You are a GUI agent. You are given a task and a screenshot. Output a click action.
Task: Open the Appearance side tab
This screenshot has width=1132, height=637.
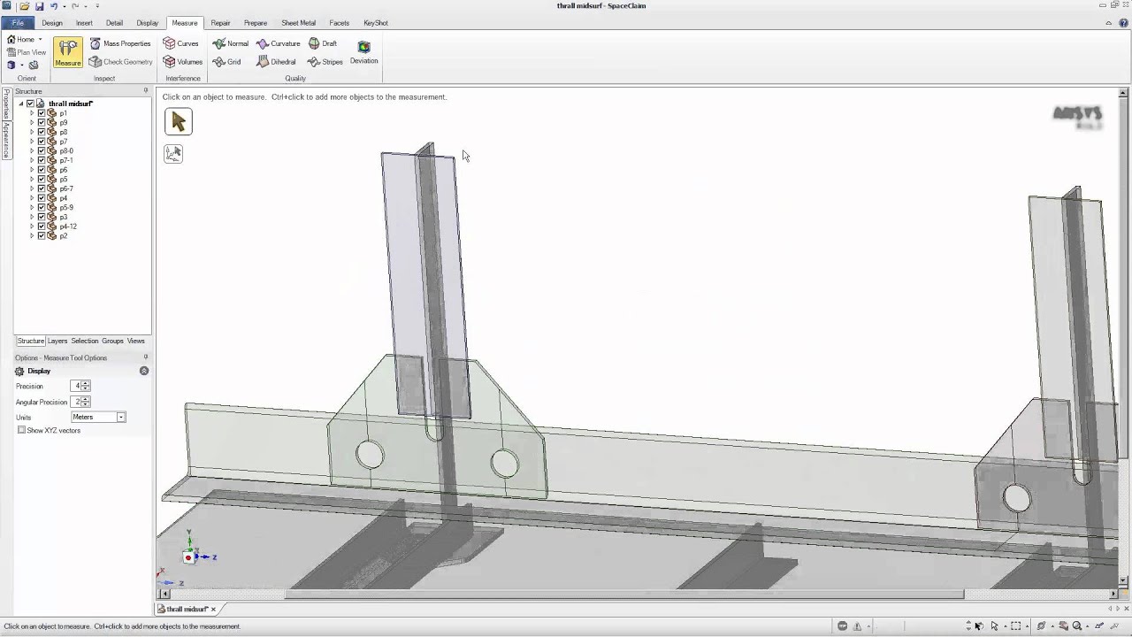[x=5, y=140]
